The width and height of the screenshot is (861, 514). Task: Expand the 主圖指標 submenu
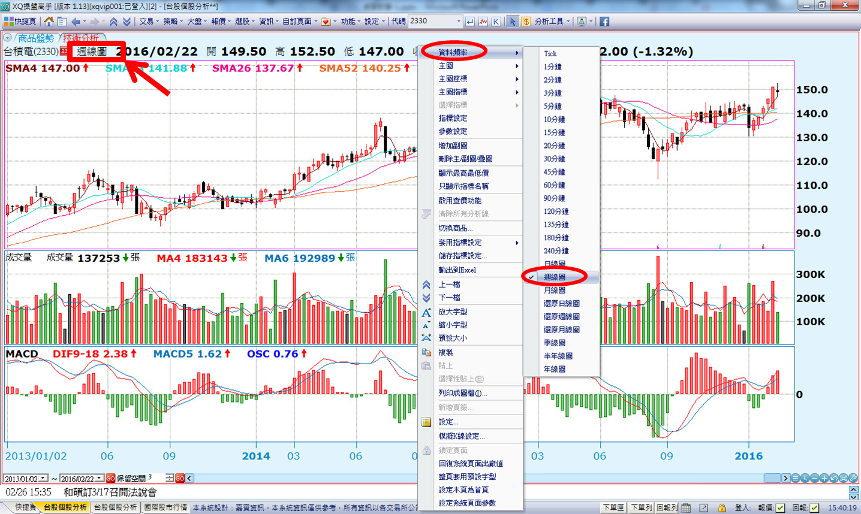tap(471, 92)
